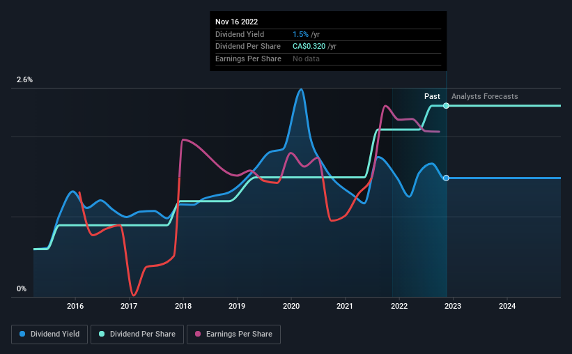
Task: Click the CA$0.320 dividend per share value
Action: tap(309, 47)
